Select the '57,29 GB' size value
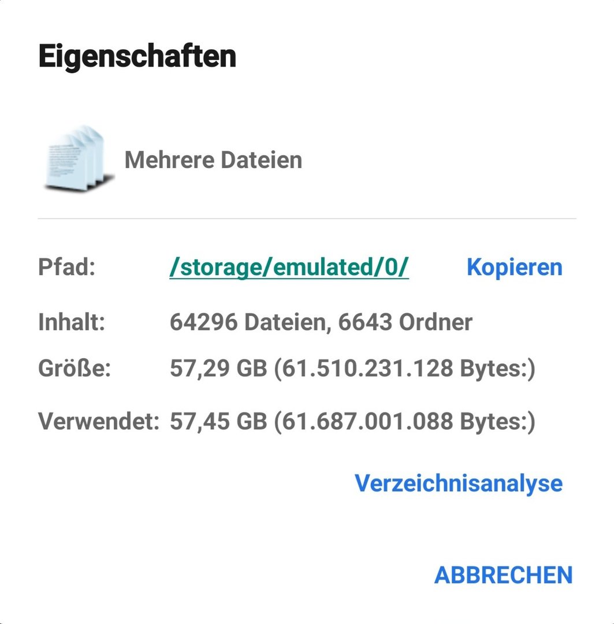 [218, 369]
